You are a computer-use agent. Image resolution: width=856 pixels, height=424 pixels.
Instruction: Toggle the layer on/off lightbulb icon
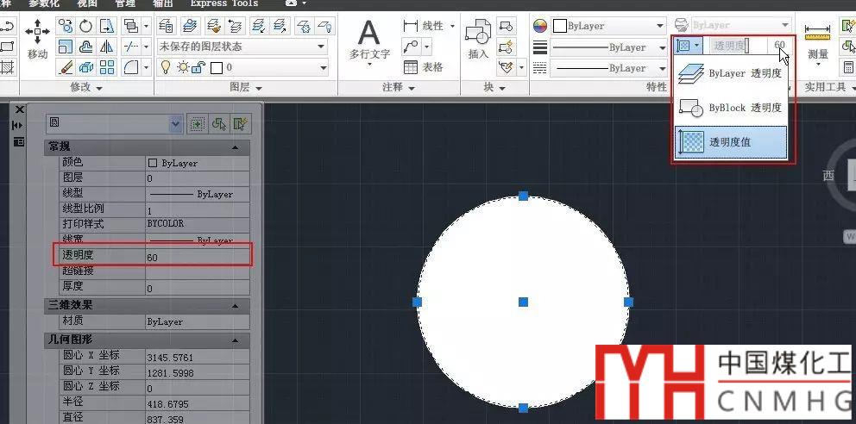pyautogui.click(x=165, y=67)
